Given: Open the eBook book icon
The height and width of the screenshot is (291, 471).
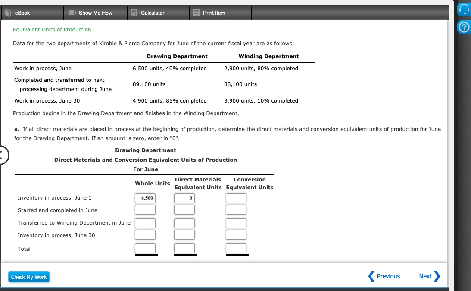Looking at the screenshot, I should pos(8,13).
